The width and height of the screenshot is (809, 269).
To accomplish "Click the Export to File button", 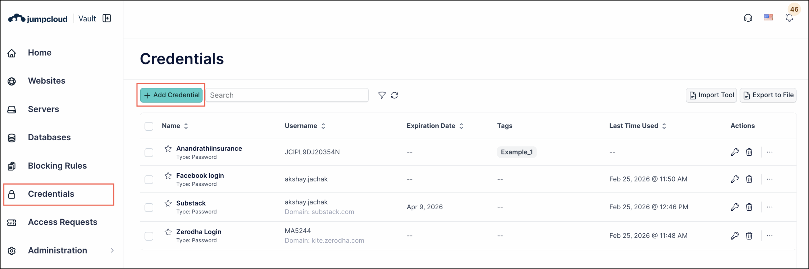I will click(x=768, y=95).
